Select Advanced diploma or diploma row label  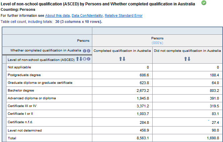click(x=32, y=98)
